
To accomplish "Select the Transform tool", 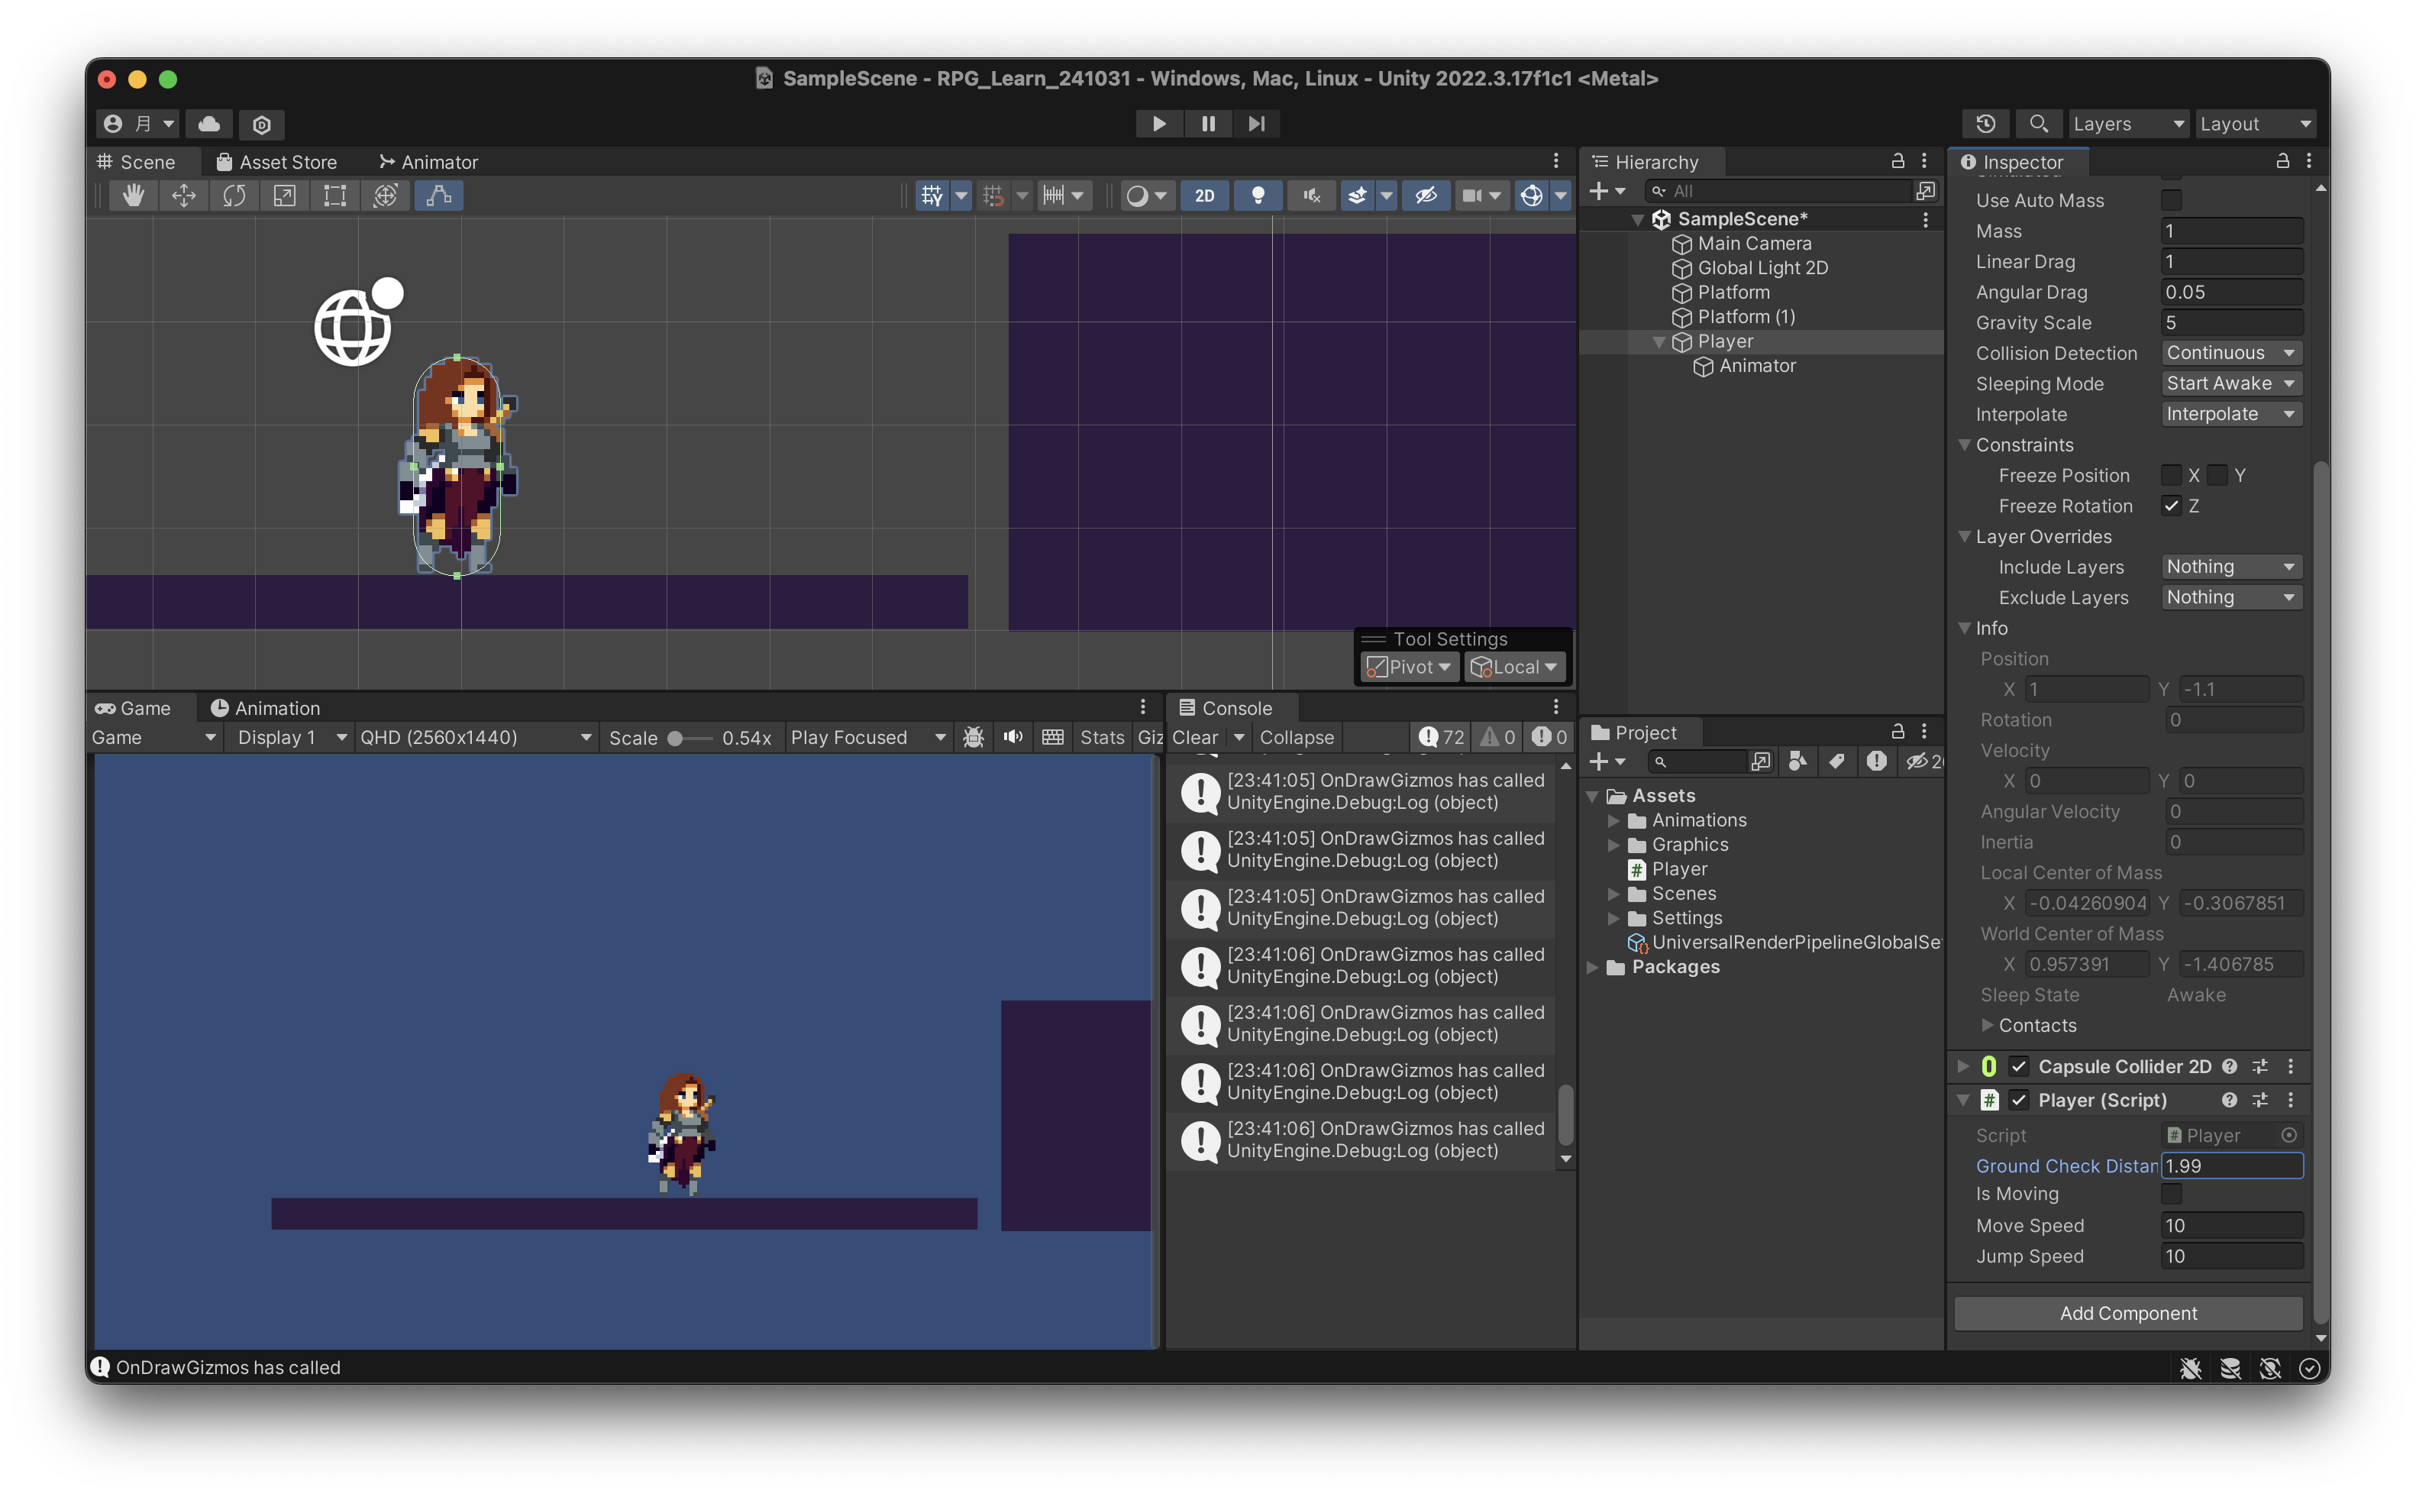I will (x=385, y=196).
